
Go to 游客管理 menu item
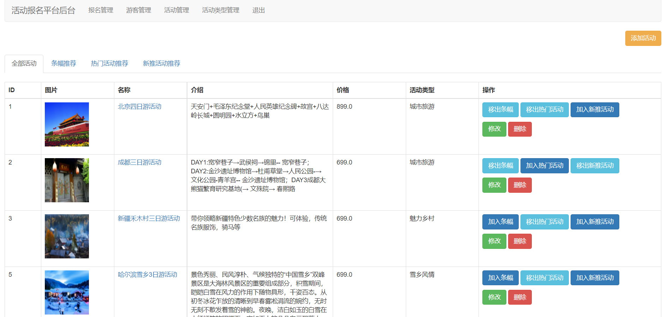[138, 10]
